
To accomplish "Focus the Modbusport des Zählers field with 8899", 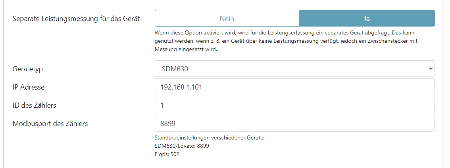I will click(294, 123).
